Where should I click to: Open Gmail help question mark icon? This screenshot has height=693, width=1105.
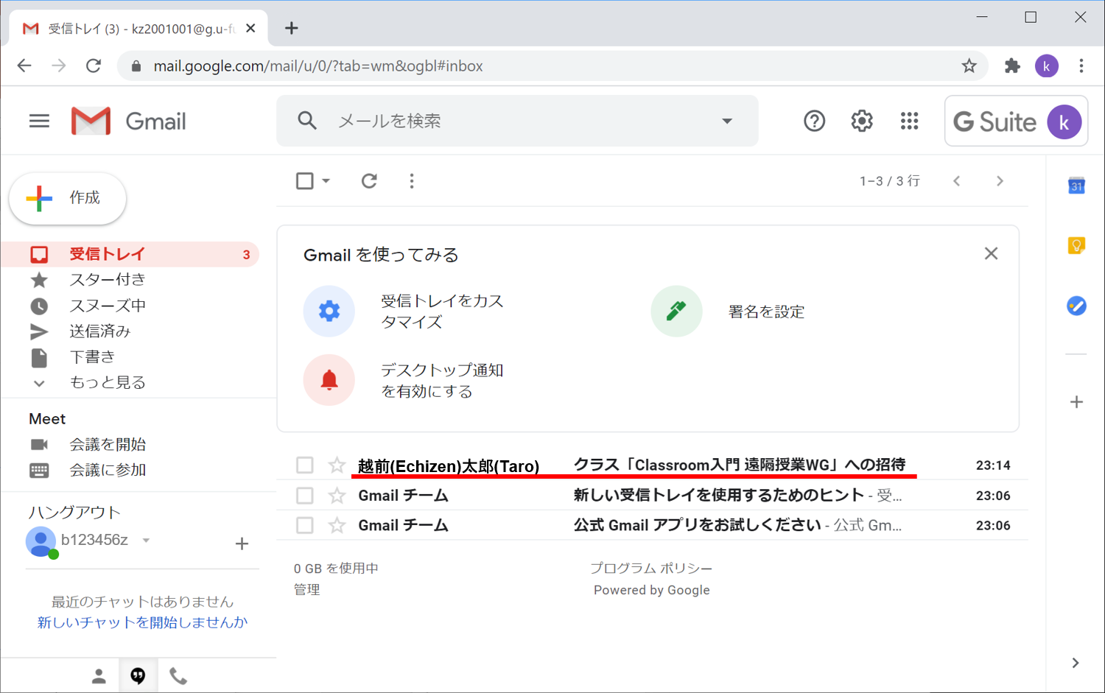[814, 121]
